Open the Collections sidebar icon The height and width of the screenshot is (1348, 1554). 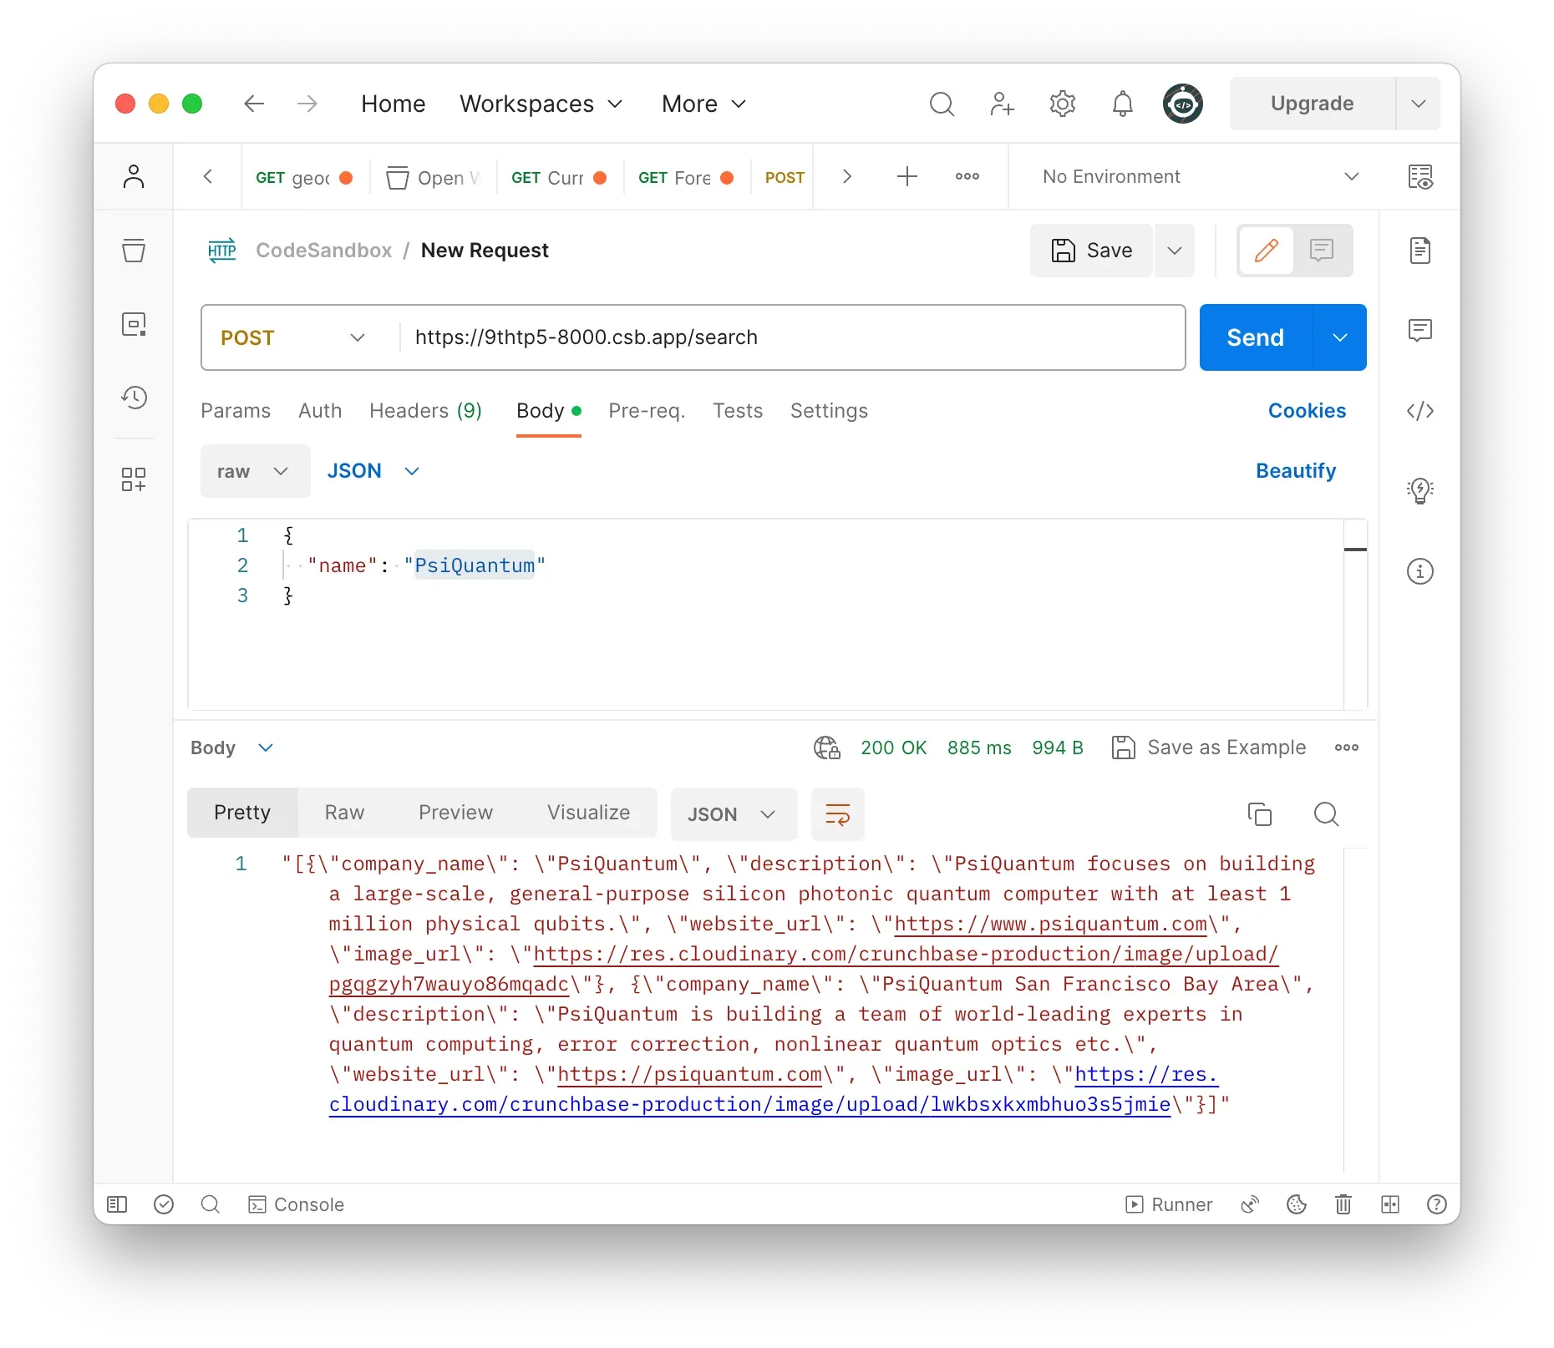pyautogui.click(x=134, y=250)
